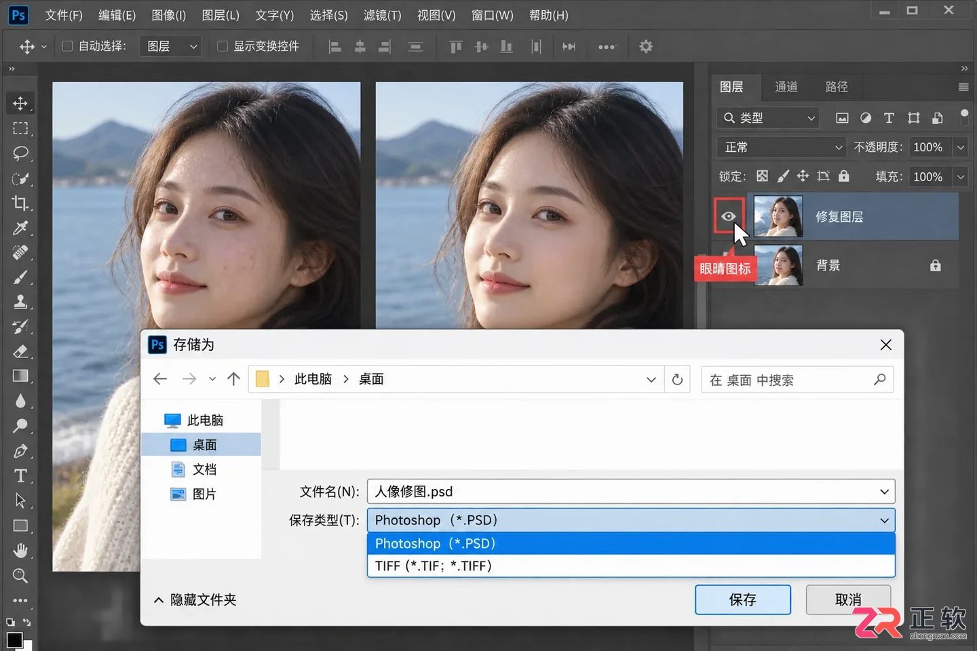977x651 pixels.
Task: Open the 滤镜(T) menu
Action: coord(383,15)
